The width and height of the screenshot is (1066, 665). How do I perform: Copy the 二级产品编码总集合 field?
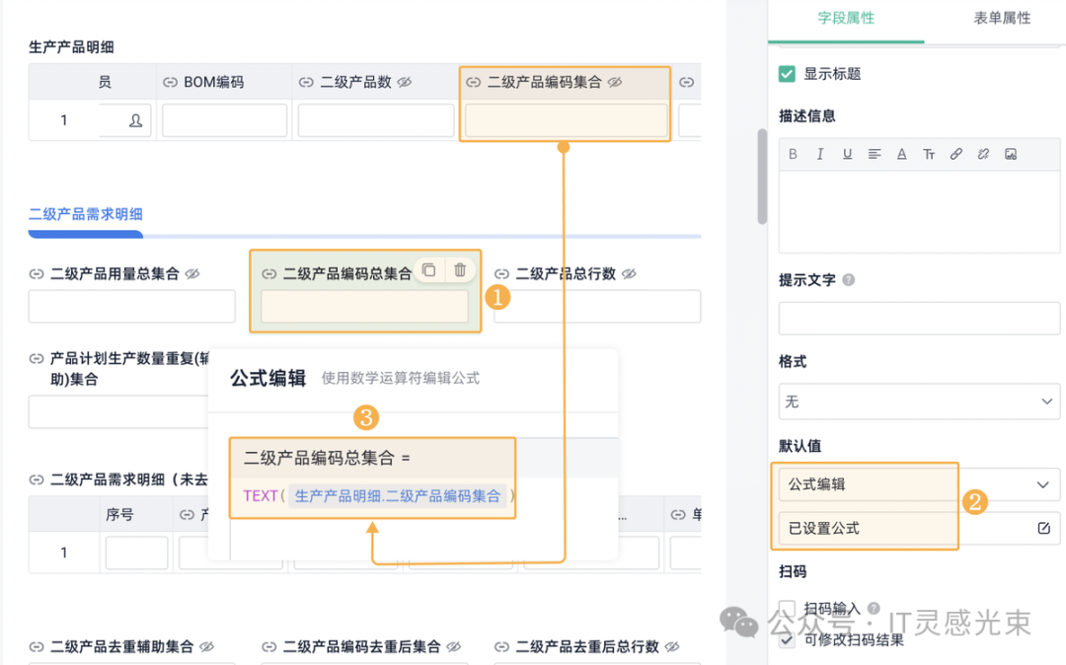pyautogui.click(x=428, y=270)
